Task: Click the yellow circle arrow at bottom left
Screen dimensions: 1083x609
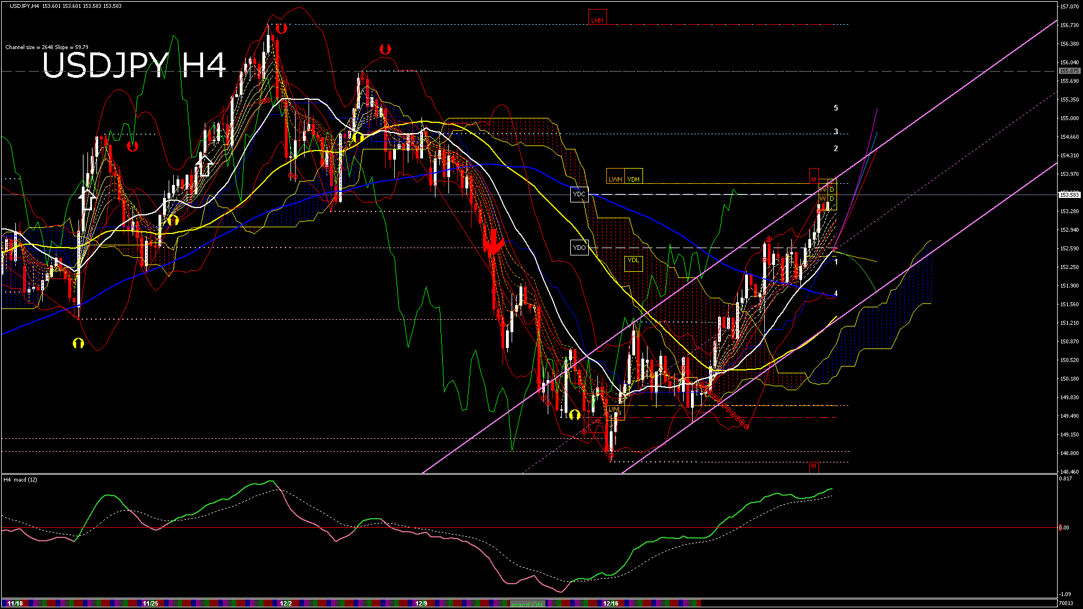Action: pyautogui.click(x=78, y=343)
